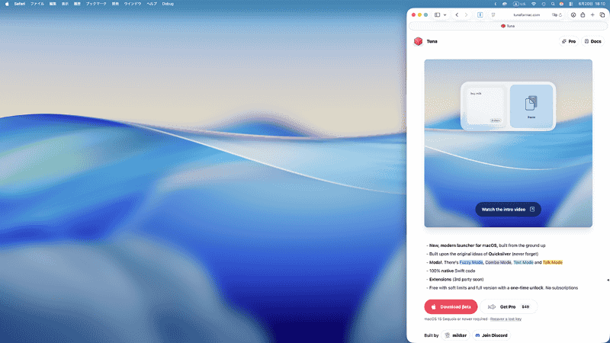Open the Docs page button
Viewport: 610px width, 343px height.
(592, 41)
